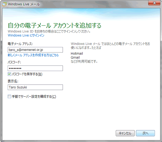This screenshot has height=142, width=162.
Task: Open the 新しくメール アドレスを作成する方はこちら link
Action: tap(33, 55)
